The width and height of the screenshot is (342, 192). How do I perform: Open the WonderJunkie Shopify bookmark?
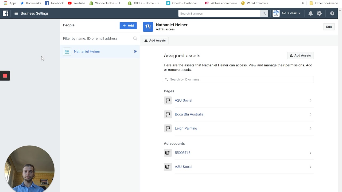(106, 3)
